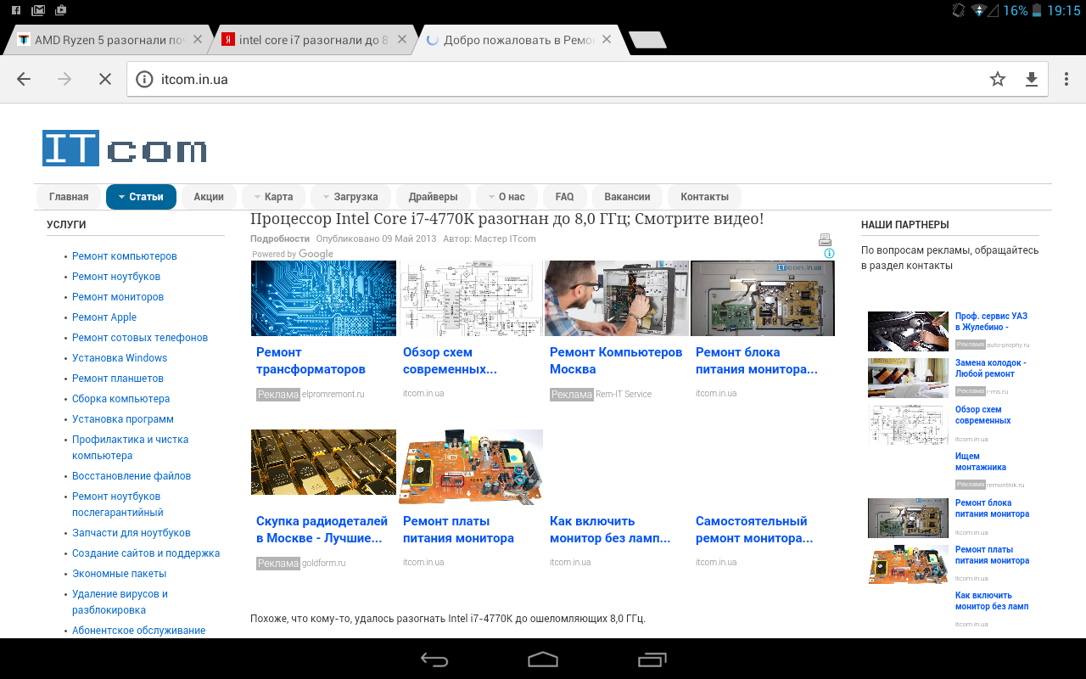Image resolution: width=1086 pixels, height=679 pixels.
Task: Open Обзор схем современных article link in the article grid
Action: pos(450,361)
